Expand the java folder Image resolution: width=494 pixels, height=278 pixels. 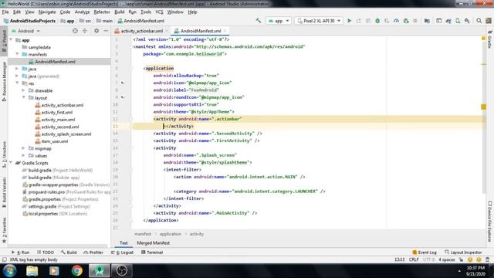(x=17, y=69)
